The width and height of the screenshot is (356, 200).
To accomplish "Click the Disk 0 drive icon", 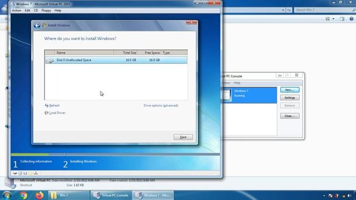I will pyautogui.click(x=50, y=61).
